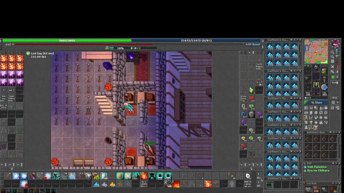This screenshot has width=344, height=193.
Task: Select the crossed swords offensive stance
Action: [333, 66]
